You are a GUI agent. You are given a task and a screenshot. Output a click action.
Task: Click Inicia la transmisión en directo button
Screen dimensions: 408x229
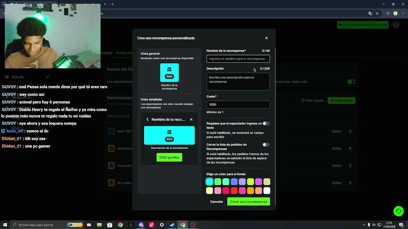(x=363, y=25)
